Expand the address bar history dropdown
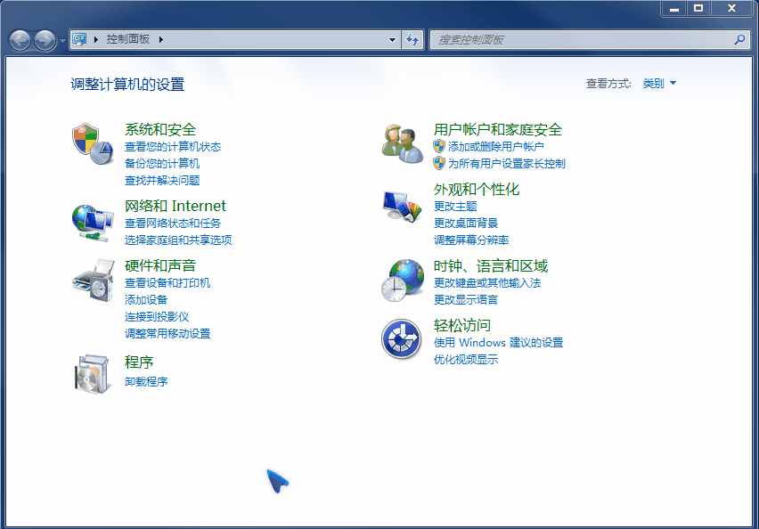 (x=392, y=40)
